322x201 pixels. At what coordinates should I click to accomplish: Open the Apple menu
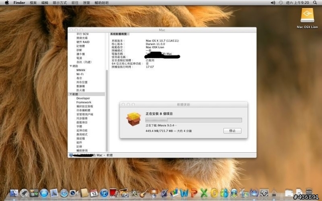pos(7,3)
